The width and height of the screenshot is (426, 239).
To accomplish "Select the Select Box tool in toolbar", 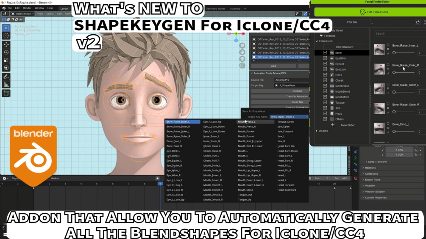I will (6, 28).
